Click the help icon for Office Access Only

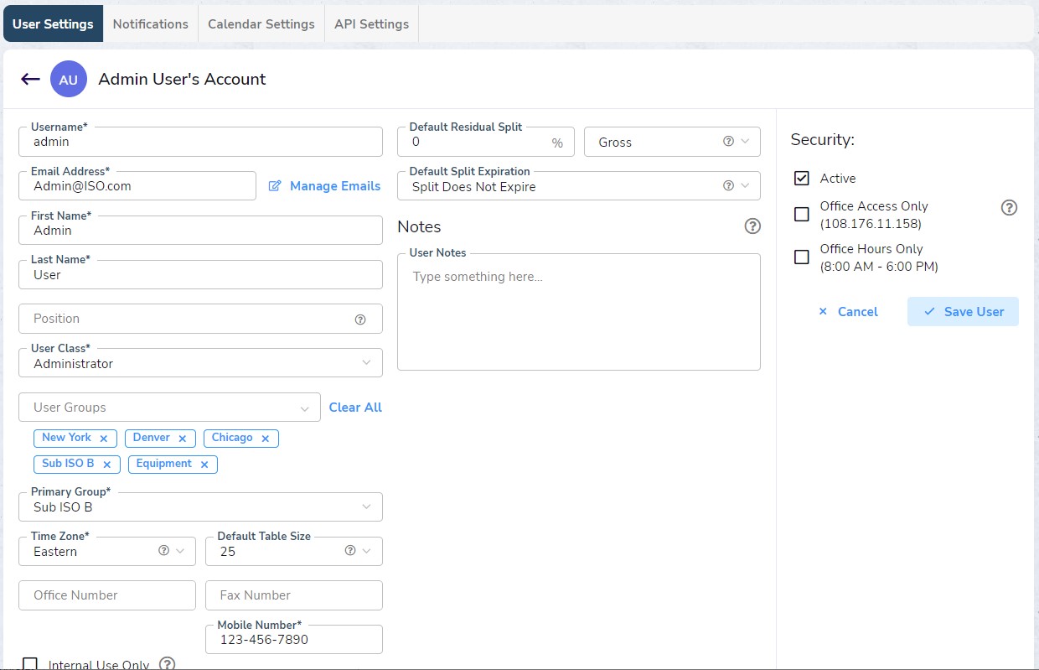pyautogui.click(x=1009, y=208)
